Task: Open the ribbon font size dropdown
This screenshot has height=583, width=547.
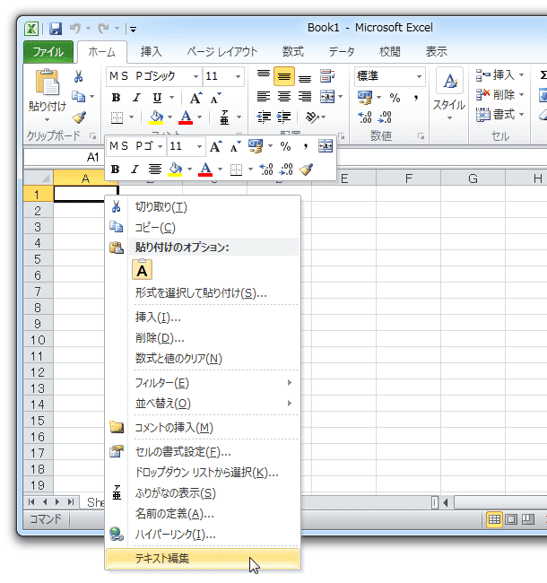Action: (x=238, y=76)
